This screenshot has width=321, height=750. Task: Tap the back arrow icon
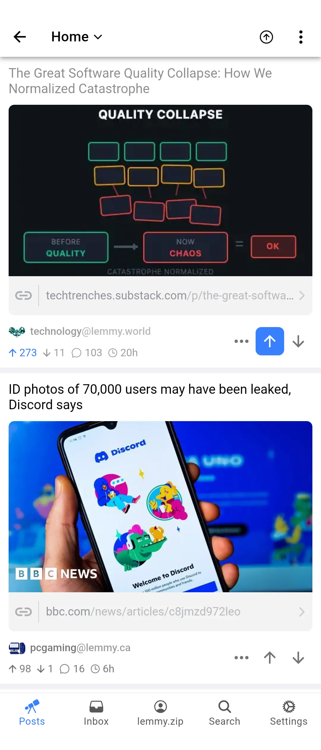20,37
